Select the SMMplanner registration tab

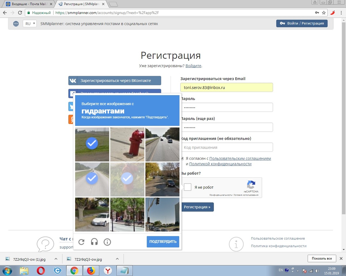pos(82,4)
